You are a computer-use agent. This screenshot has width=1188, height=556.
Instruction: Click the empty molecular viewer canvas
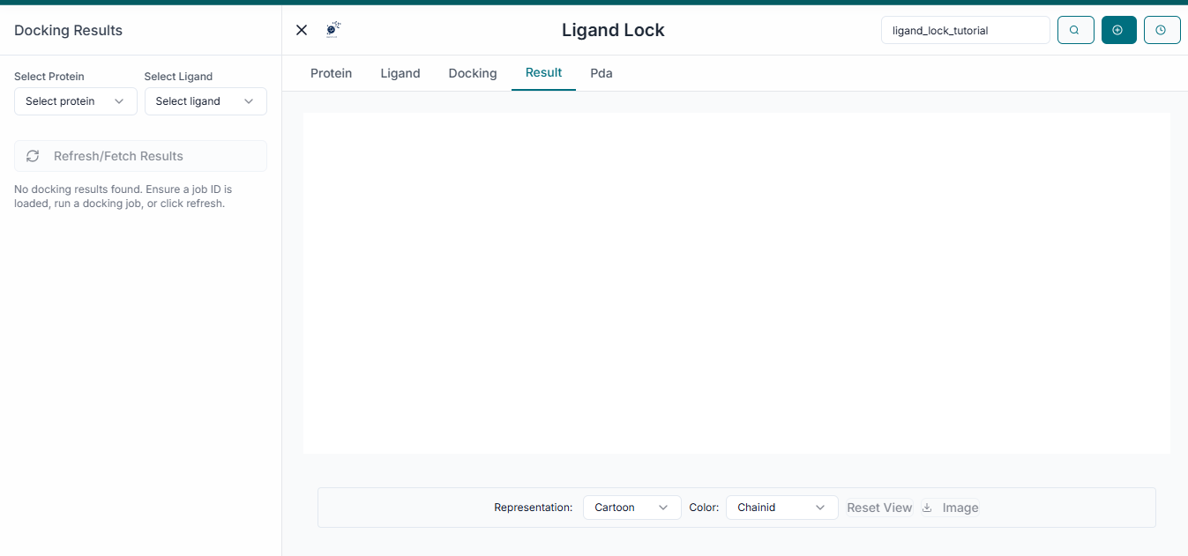click(x=736, y=283)
